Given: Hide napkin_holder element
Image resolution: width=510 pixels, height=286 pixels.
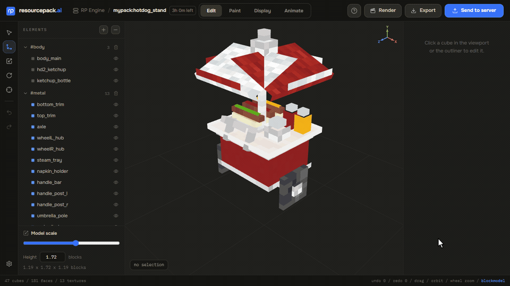Looking at the screenshot, I should point(116,171).
